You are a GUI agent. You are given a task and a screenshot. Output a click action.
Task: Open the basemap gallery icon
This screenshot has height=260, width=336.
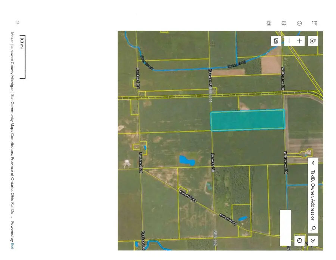(x=275, y=40)
